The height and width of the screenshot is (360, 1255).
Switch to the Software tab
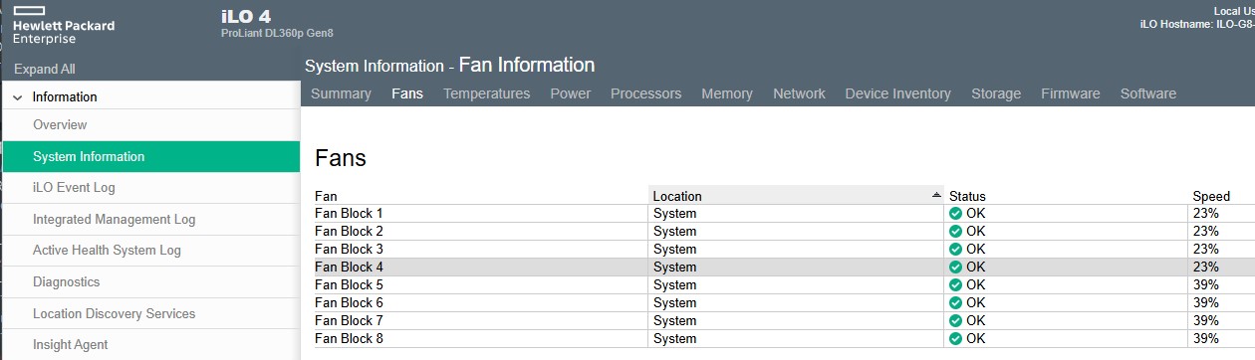click(x=1148, y=93)
